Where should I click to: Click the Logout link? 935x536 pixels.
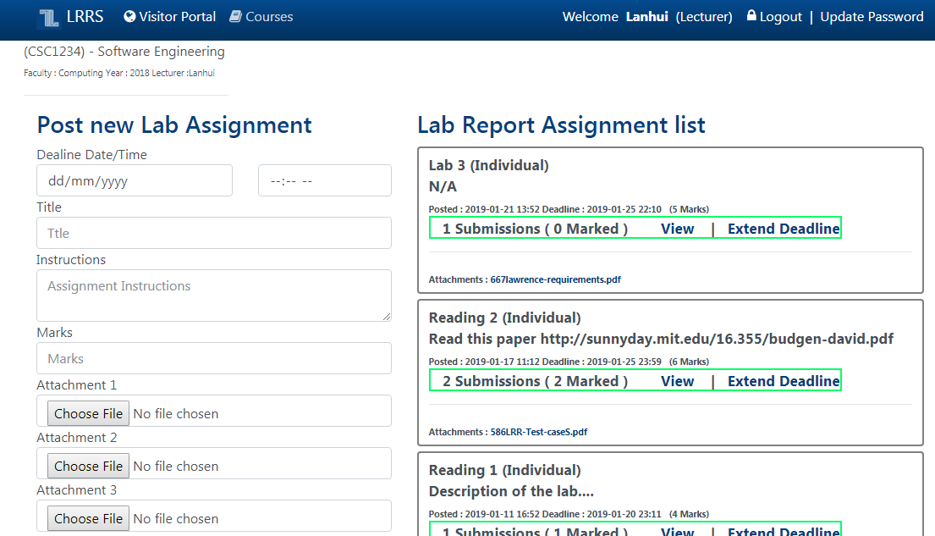(x=780, y=17)
